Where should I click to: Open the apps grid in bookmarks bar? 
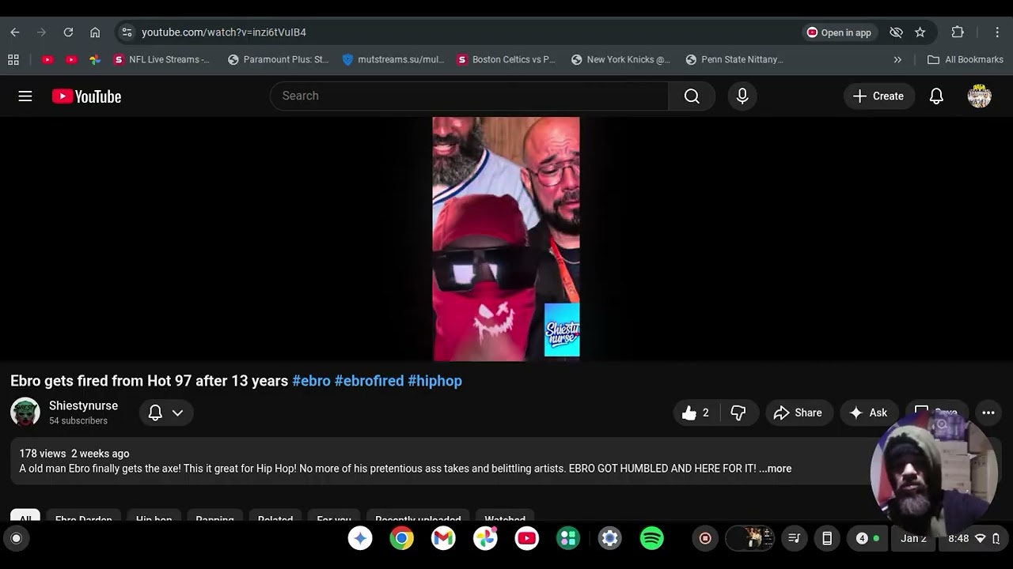13,59
